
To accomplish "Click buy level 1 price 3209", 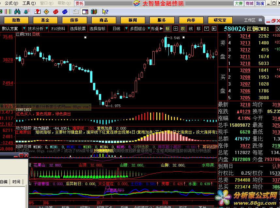I will pyautogui.click(x=245, y=70).
